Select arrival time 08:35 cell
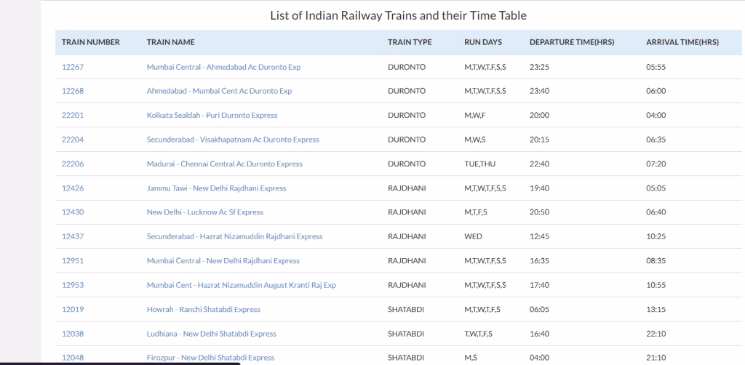 tap(656, 260)
